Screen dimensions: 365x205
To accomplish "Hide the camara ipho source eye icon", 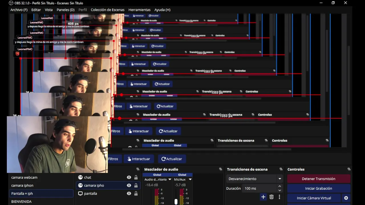I will [x=129, y=185].
